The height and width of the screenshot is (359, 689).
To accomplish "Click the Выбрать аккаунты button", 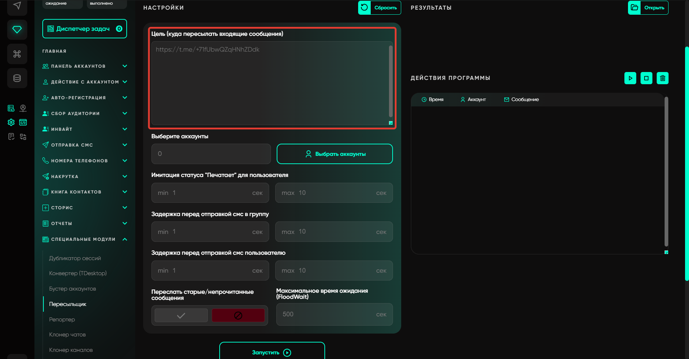I will pos(334,154).
